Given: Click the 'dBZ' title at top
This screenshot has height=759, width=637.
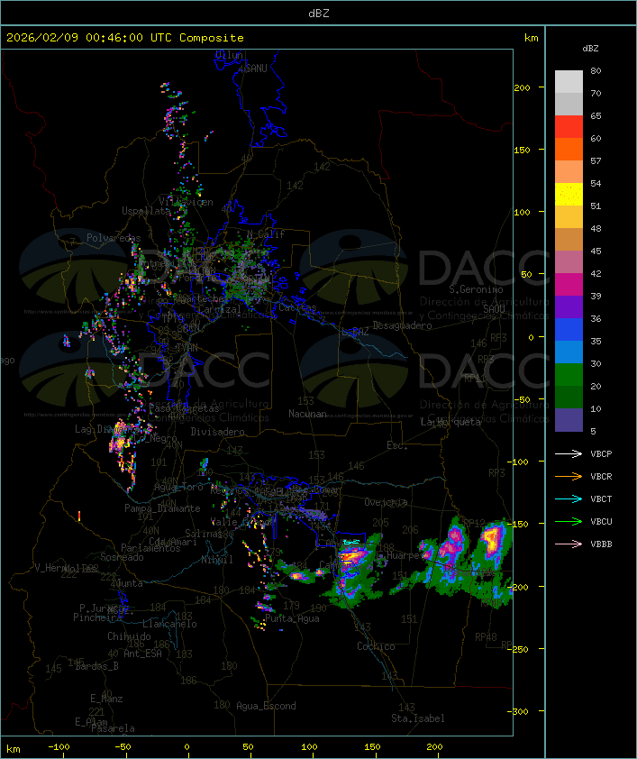Looking at the screenshot, I should (x=319, y=14).
